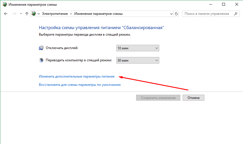
Task: Go back with the left arrow button
Action: coord(6,14)
